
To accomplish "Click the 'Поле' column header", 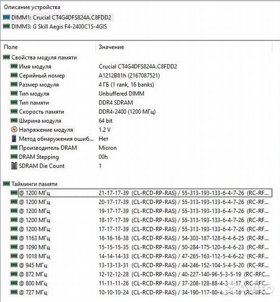I will tap(11, 47).
